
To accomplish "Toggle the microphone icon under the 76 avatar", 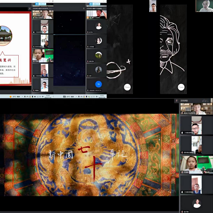I will 88,90.
